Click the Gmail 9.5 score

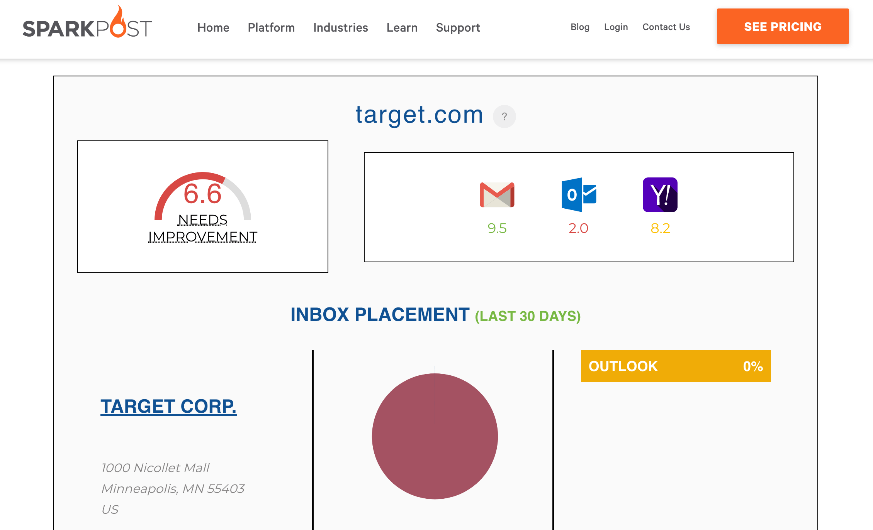pyautogui.click(x=497, y=228)
